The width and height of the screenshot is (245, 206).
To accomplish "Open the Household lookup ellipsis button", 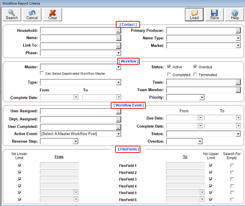I will pos(118,31).
